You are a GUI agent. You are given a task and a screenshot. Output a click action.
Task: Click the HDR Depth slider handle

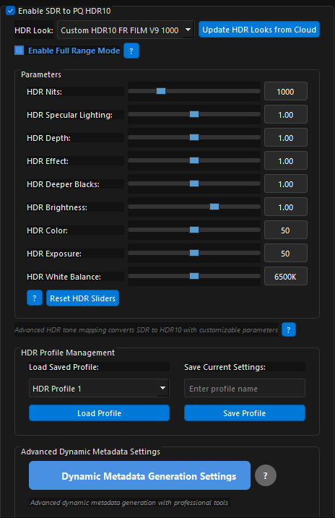click(x=194, y=137)
